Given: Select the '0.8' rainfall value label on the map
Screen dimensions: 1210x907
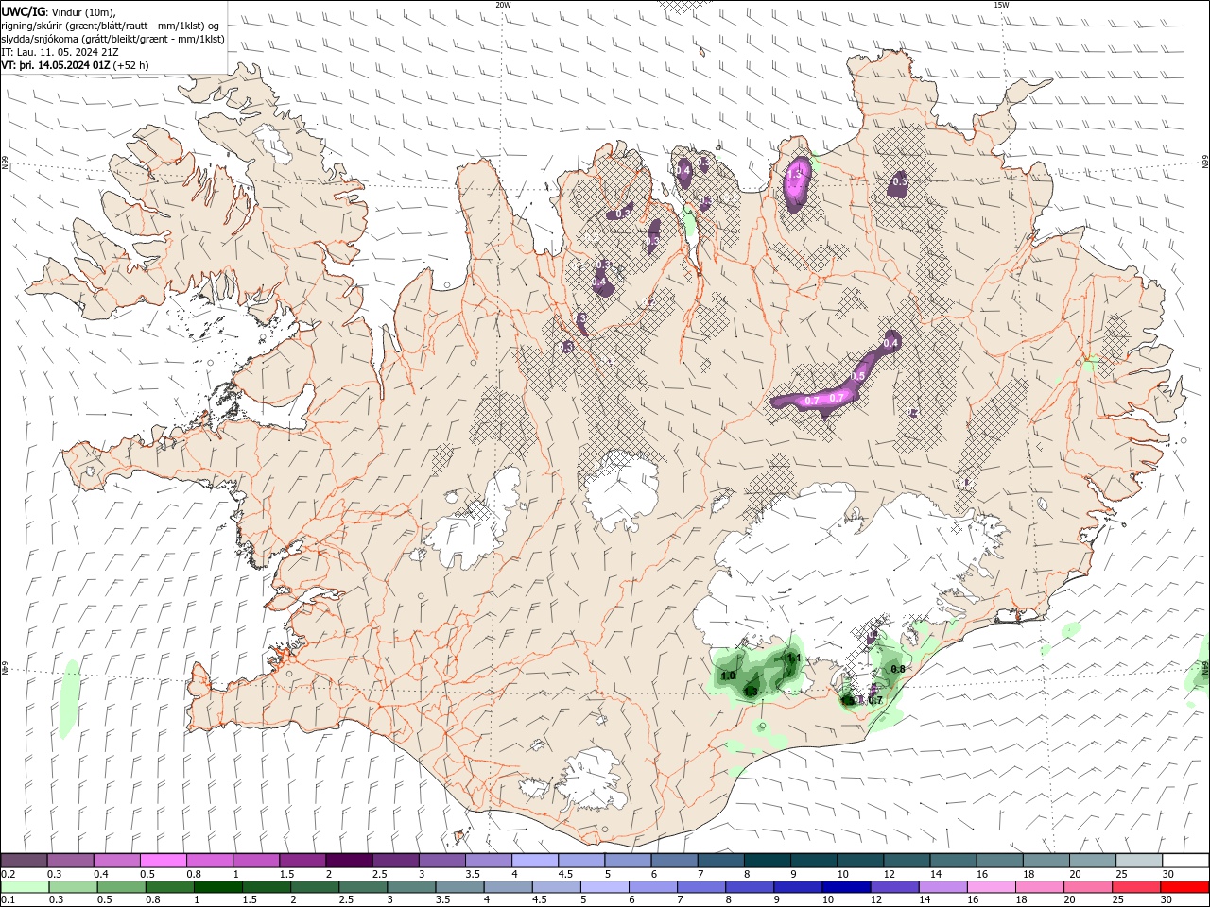Looking at the screenshot, I should point(898,669).
